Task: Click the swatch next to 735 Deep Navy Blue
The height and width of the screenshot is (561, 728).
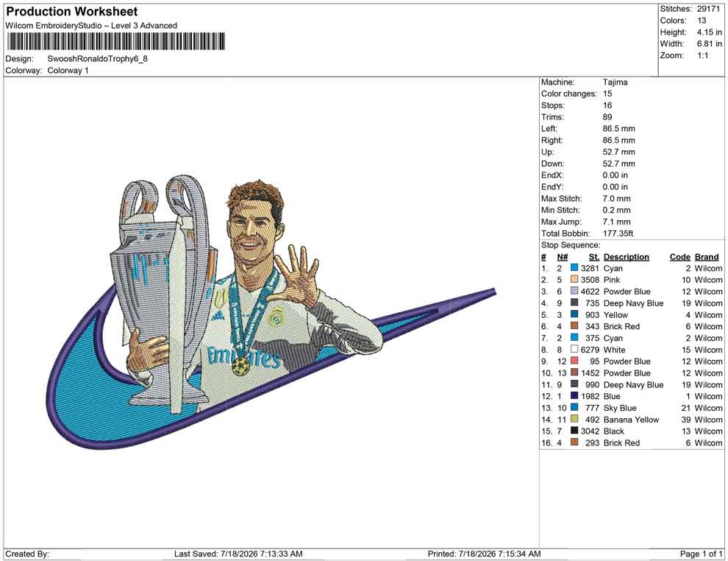Action: pos(574,303)
